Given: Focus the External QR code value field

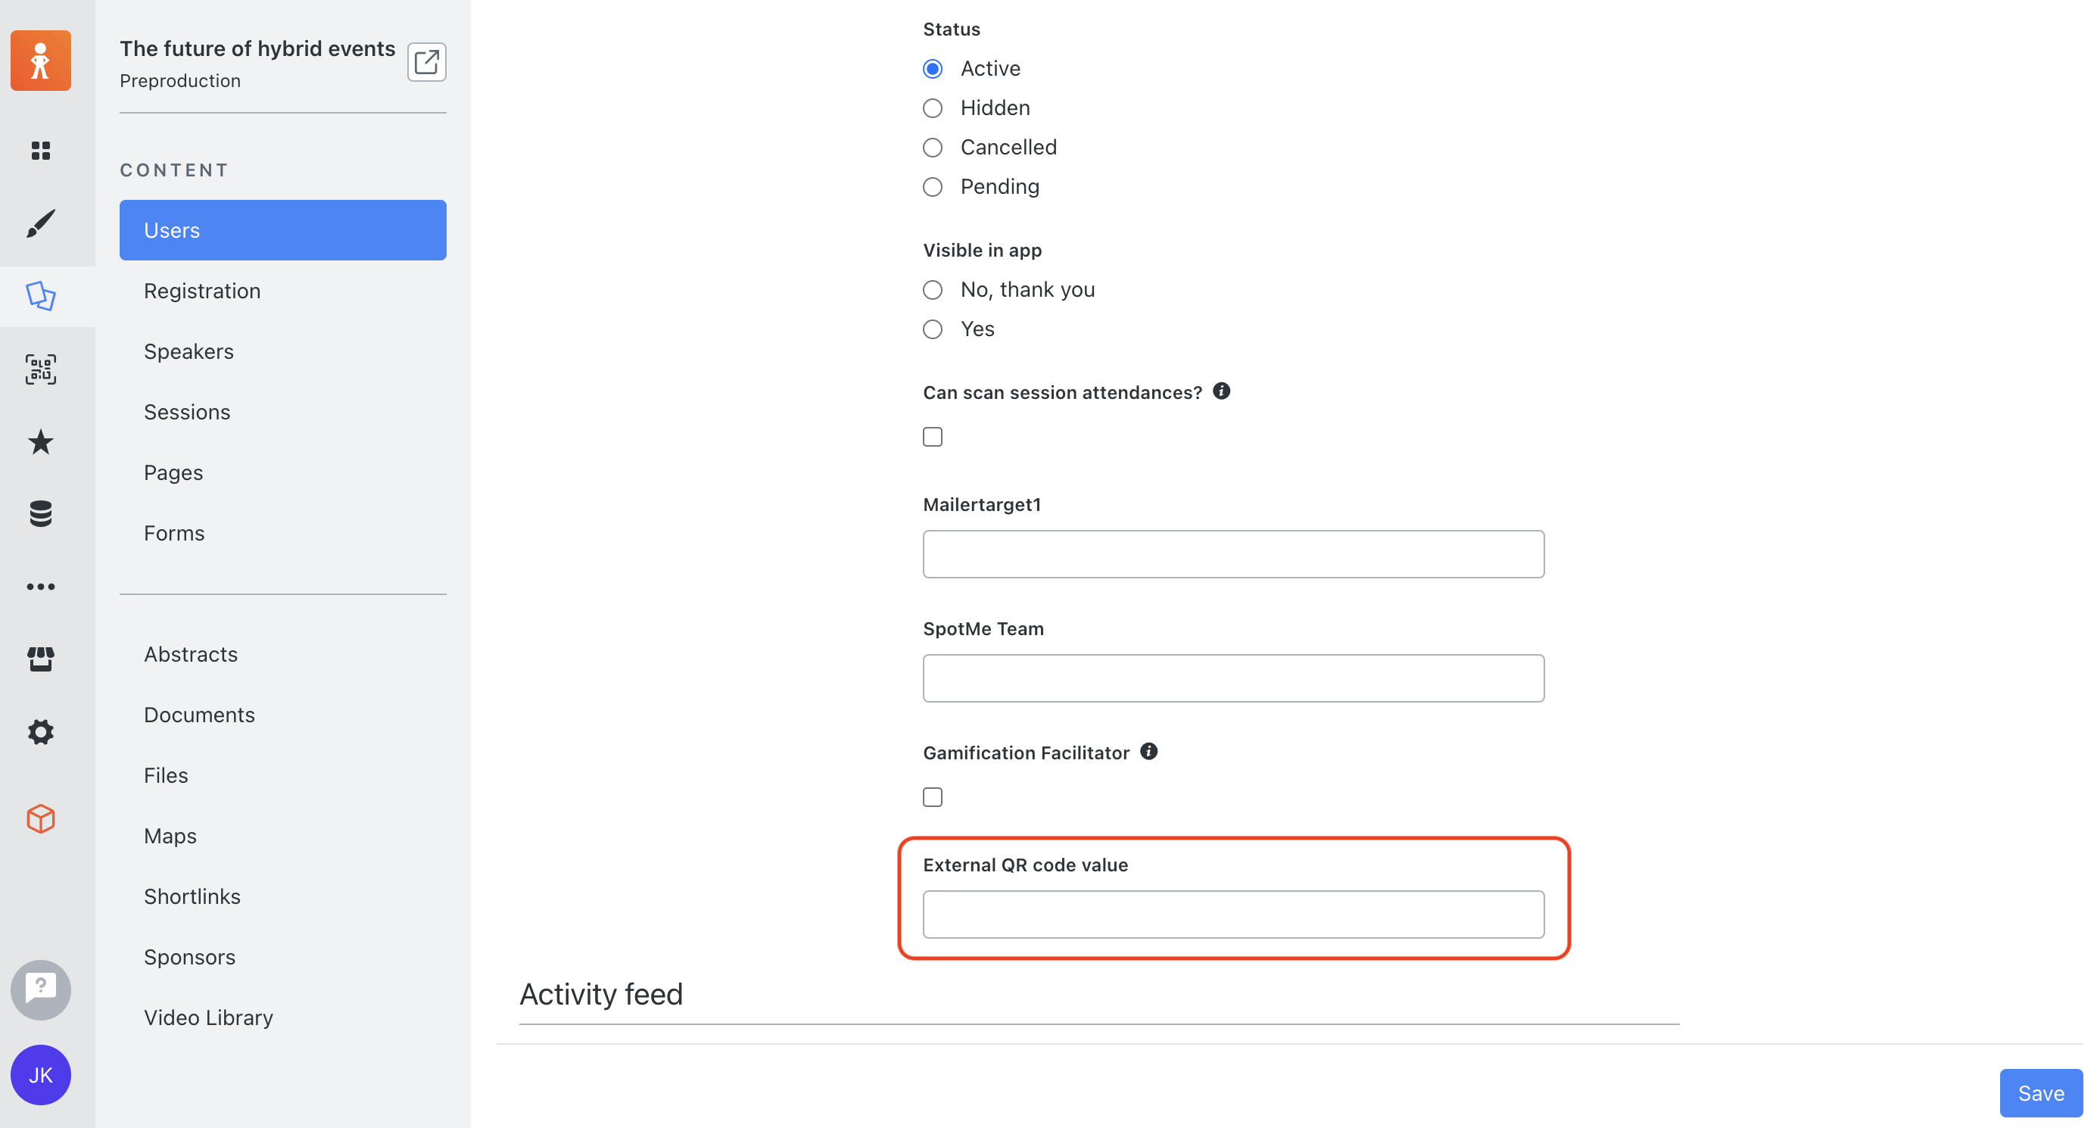Looking at the screenshot, I should [1233, 915].
